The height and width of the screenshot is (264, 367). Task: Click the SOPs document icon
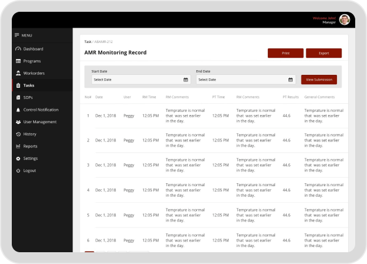coord(18,97)
